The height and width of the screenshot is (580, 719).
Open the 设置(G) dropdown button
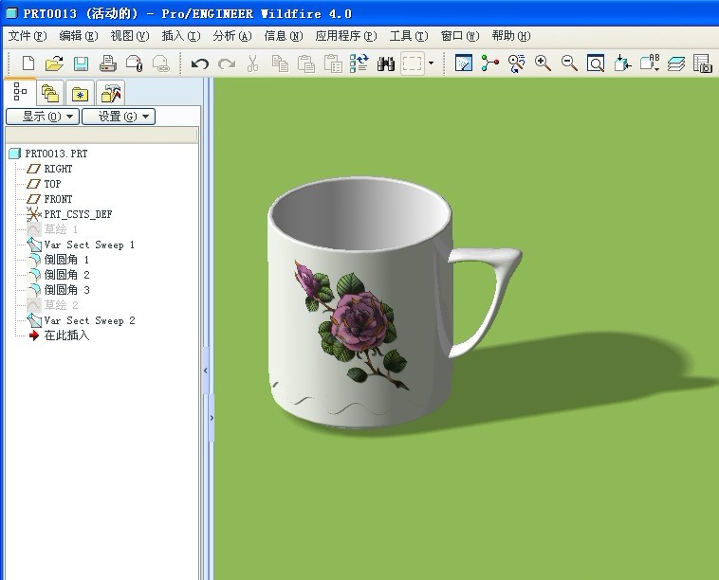tap(119, 117)
